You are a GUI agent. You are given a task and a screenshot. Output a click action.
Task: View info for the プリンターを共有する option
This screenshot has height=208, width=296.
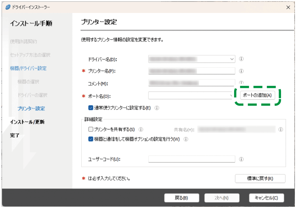tap(141, 129)
